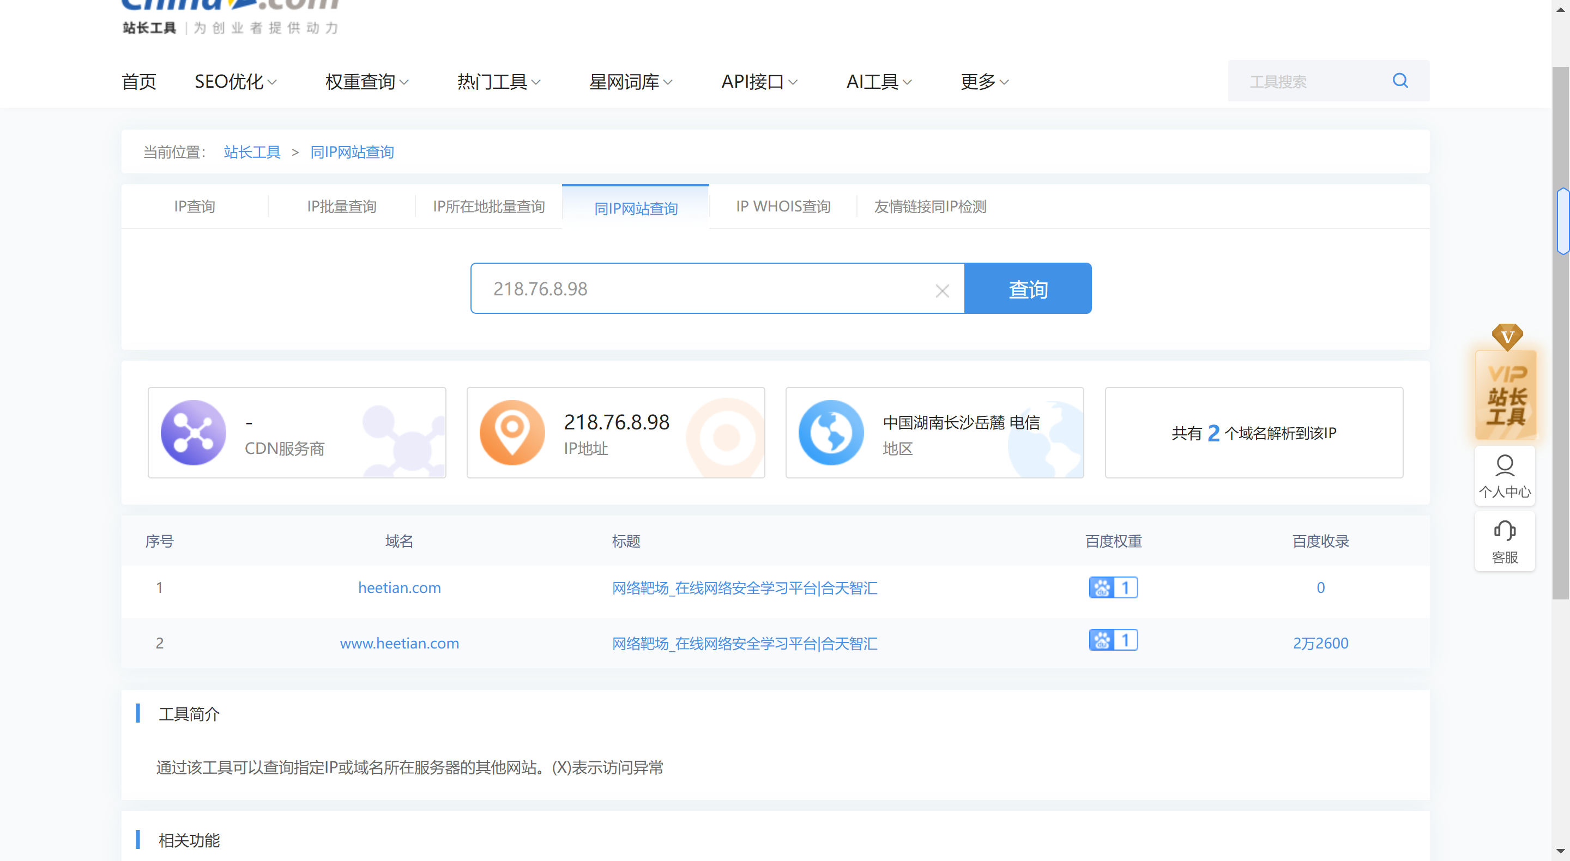Open the www.heetian.com domain link

tap(399, 643)
